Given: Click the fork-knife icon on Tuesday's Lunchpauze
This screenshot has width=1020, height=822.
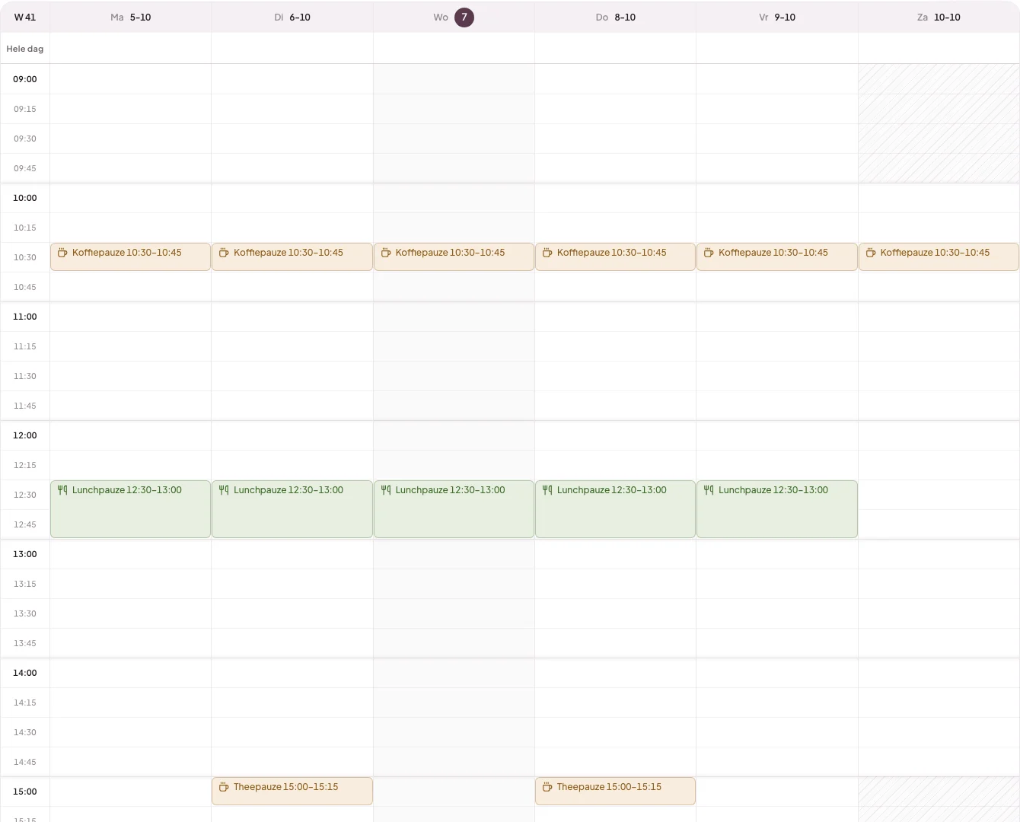Looking at the screenshot, I should click(x=224, y=490).
